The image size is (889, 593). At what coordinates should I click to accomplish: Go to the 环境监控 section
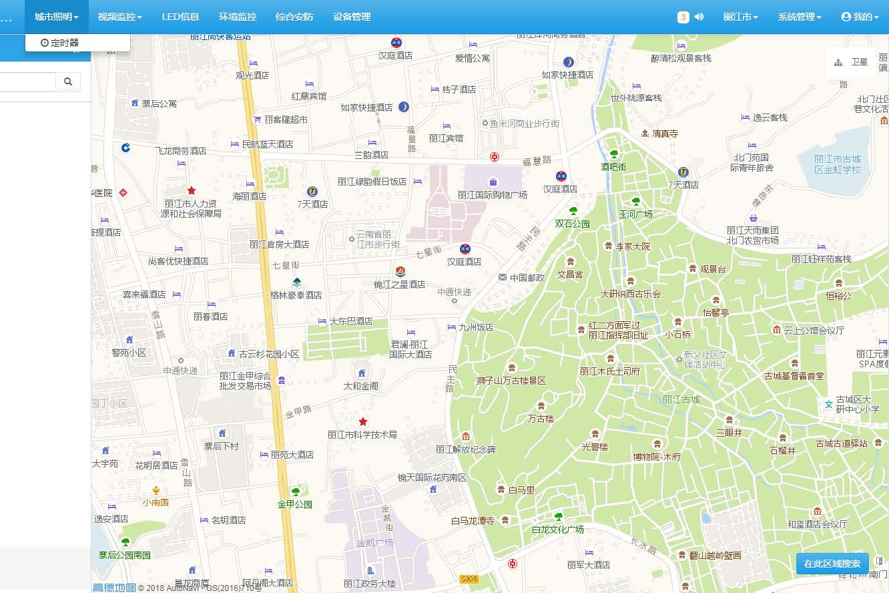pyautogui.click(x=237, y=17)
